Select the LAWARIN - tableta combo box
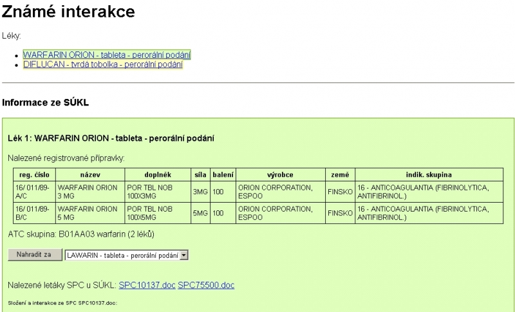The width and height of the screenshot is (515, 312). [x=126, y=255]
